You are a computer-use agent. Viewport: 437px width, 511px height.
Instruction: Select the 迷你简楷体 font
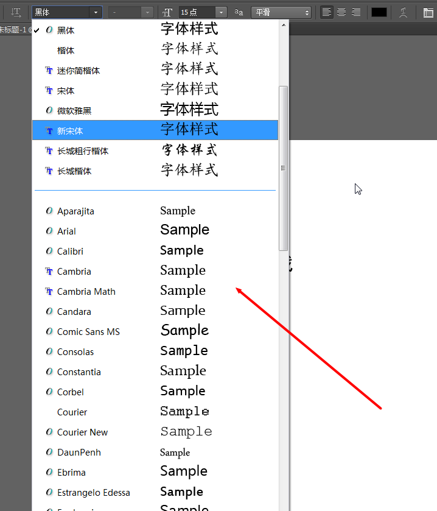click(x=155, y=71)
